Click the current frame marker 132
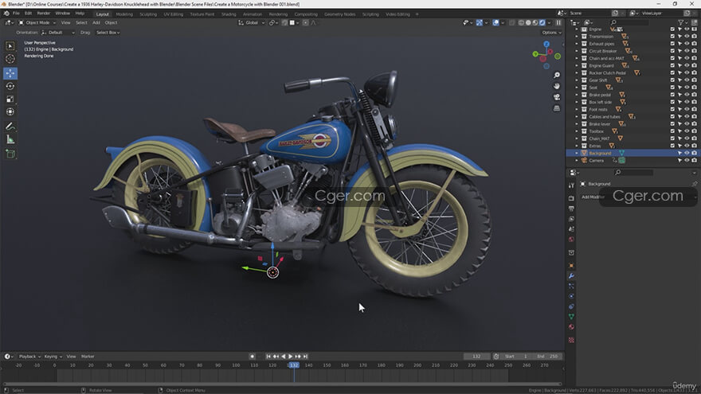The width and height of the screenshot is (701, 394). [294, 365]
